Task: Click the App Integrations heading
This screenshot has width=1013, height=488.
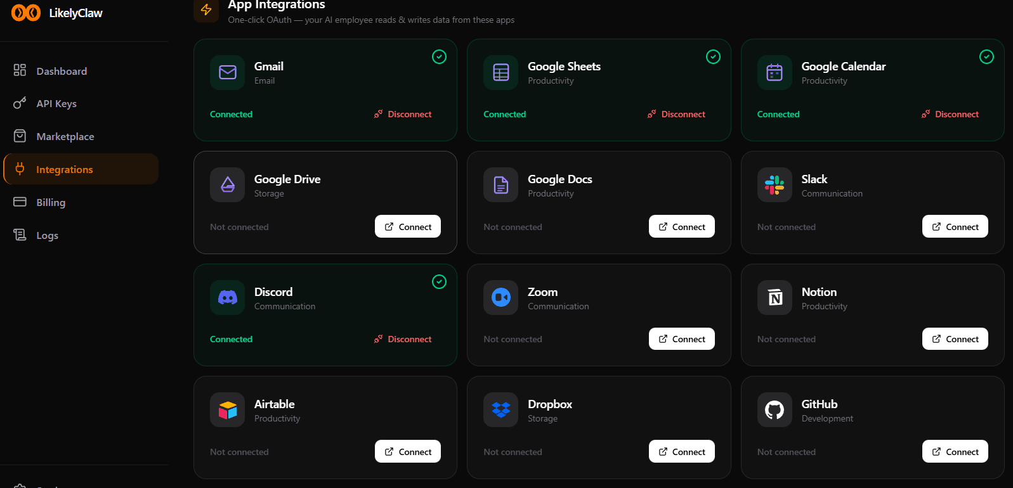Action: pyautogui.click(x=277, y=4)
